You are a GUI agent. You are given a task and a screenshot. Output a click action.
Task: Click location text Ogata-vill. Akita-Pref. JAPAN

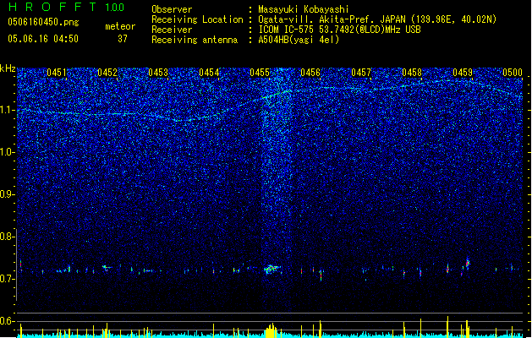(x=332, y=19)
